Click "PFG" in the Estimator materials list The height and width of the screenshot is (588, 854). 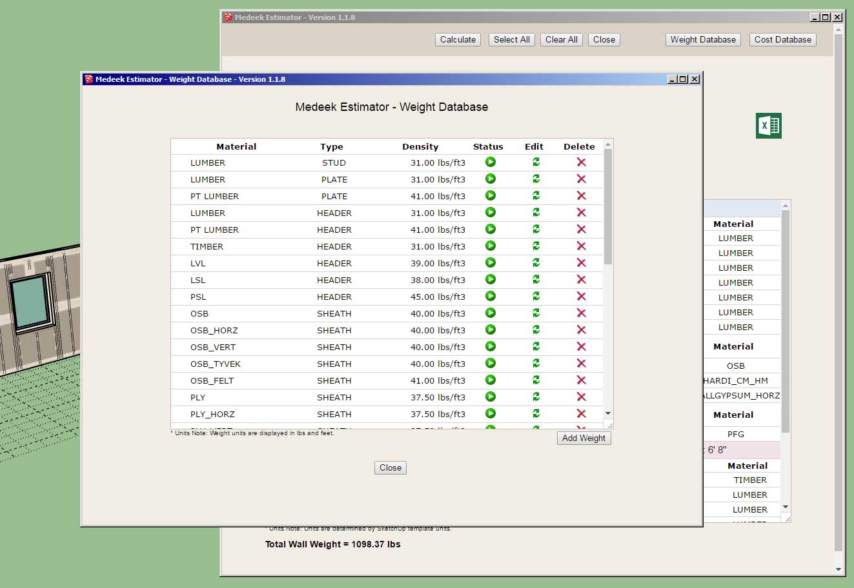pos(736,435)
